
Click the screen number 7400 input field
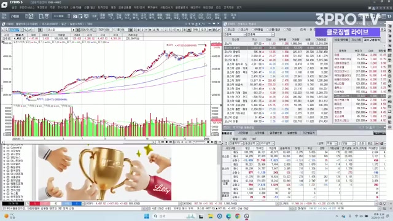[x=17, y=17]
